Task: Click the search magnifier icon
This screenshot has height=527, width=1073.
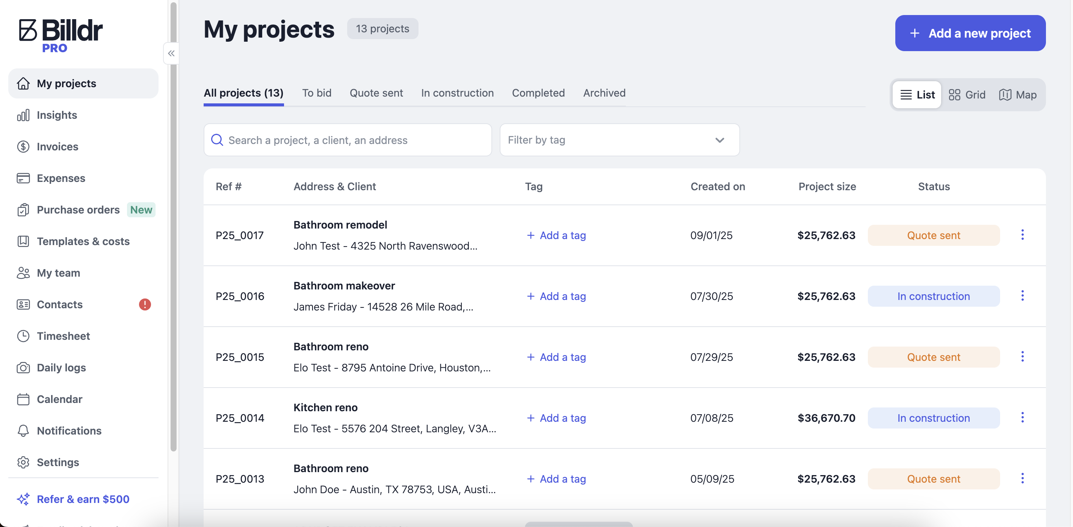Action: coord(217,139)
